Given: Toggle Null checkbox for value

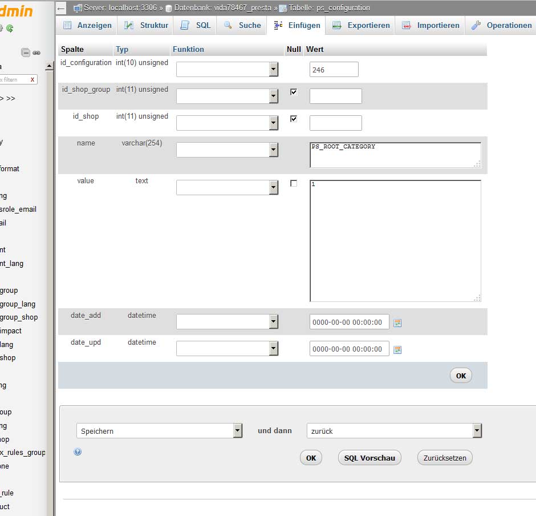Looking at the screenshot, I should [x=294, y=183].
